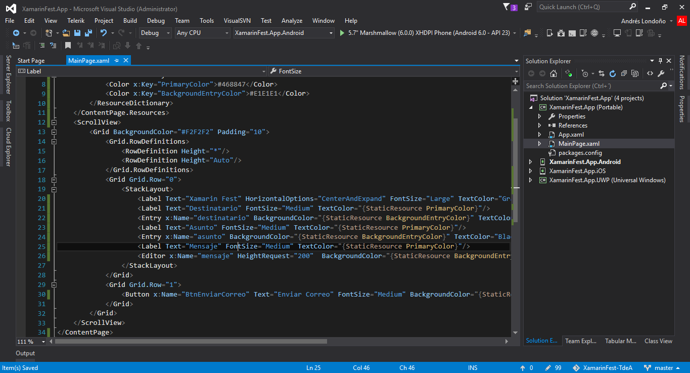Open the Telerik menu
This screenshot has width=690, height=373.
[x=76, y=21]
